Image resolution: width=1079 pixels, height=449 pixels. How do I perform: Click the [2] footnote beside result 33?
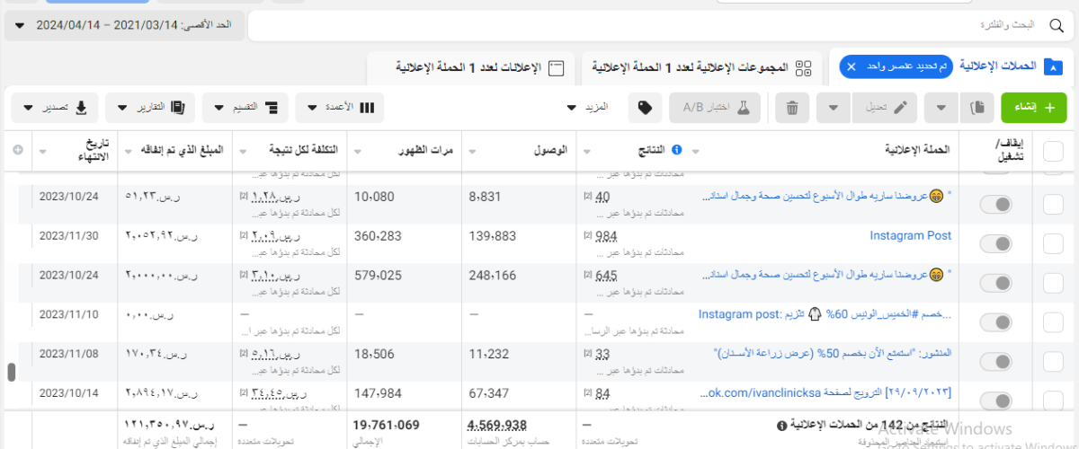pos(587,355)
